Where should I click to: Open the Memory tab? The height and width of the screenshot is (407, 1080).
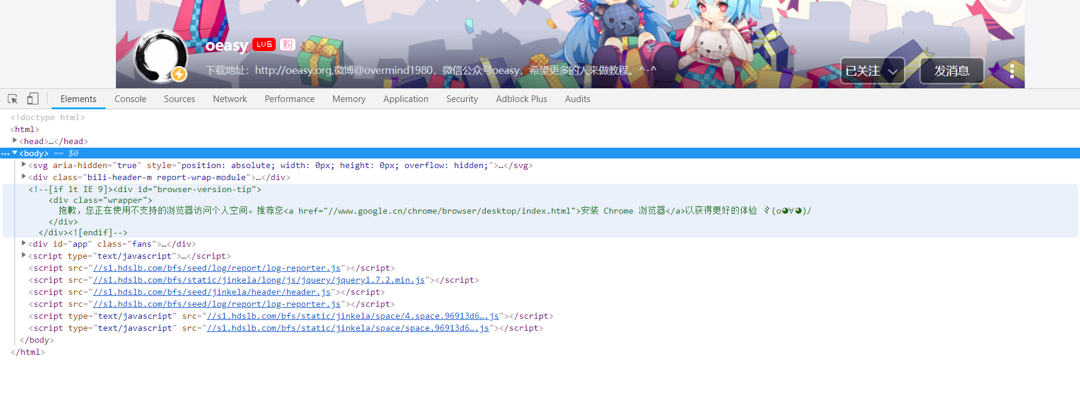349,99
